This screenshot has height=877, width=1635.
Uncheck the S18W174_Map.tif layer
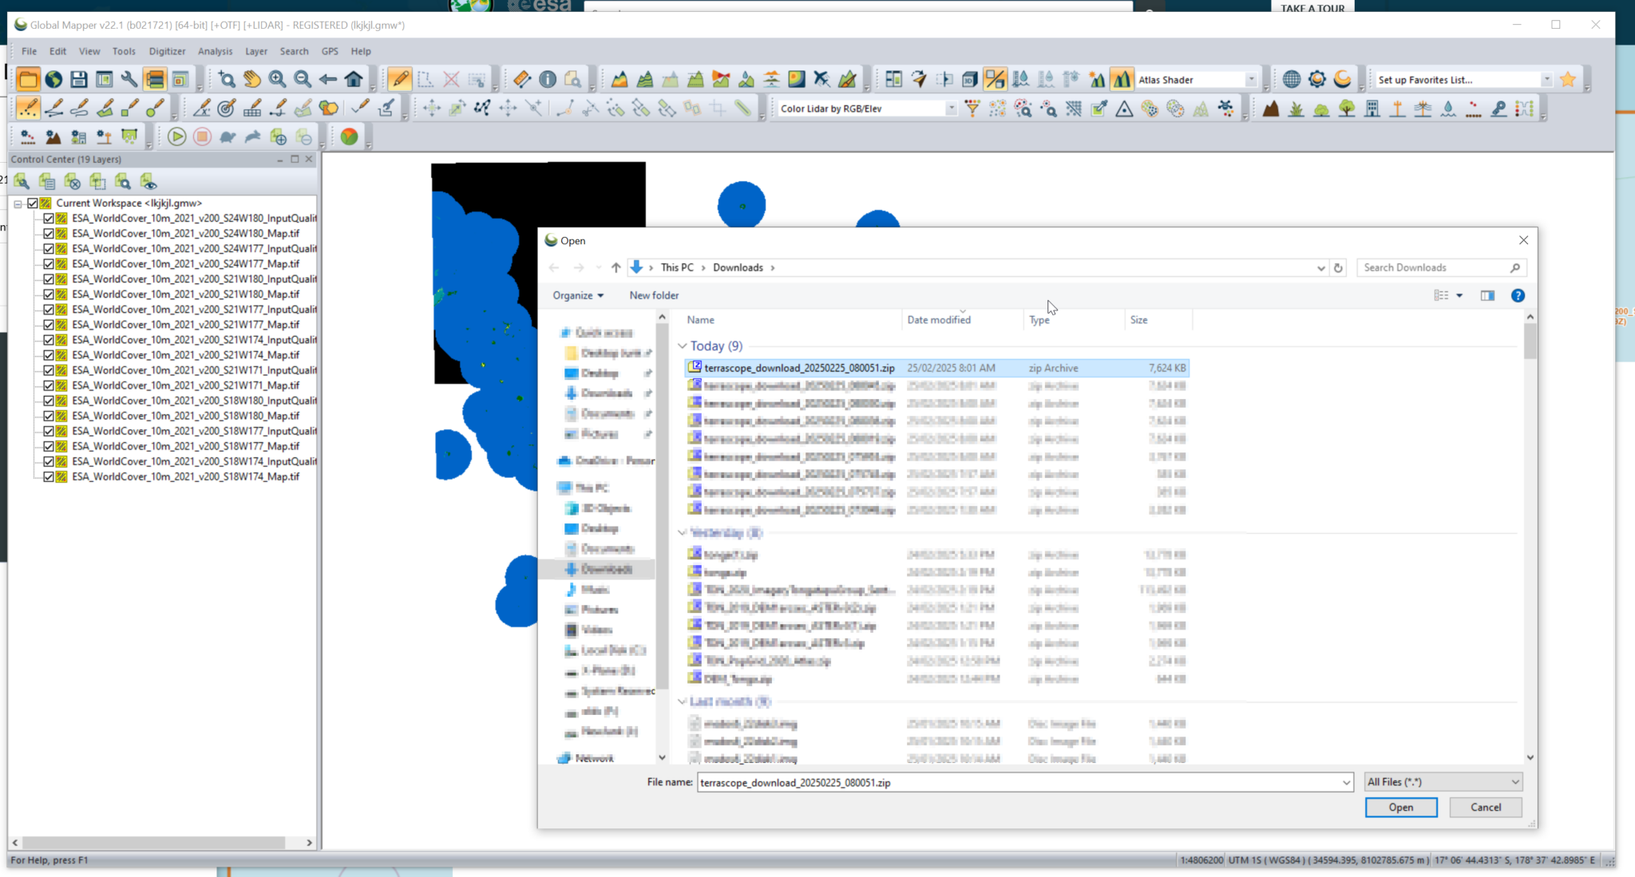[x=49, y=476]
